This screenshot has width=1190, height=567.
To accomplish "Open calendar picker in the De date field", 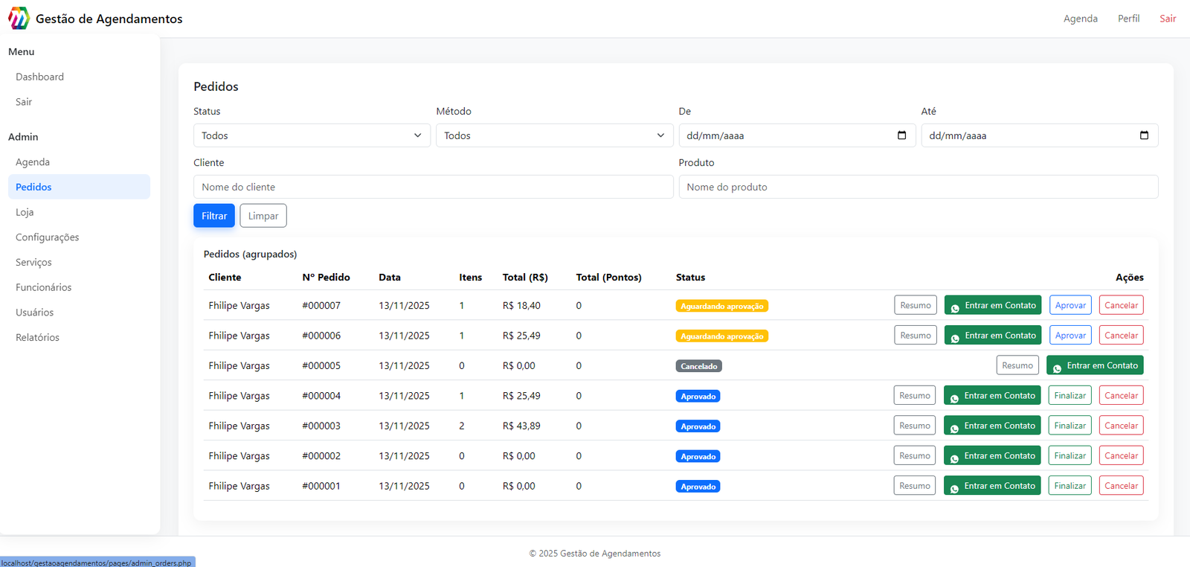I will pyautogui.click(x=901, y=135).
